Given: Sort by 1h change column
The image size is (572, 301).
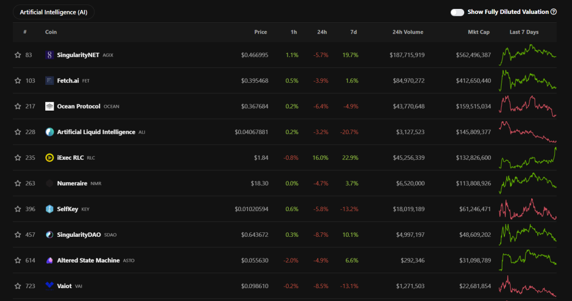Looking at the screenshot, I should click(294, 32).
